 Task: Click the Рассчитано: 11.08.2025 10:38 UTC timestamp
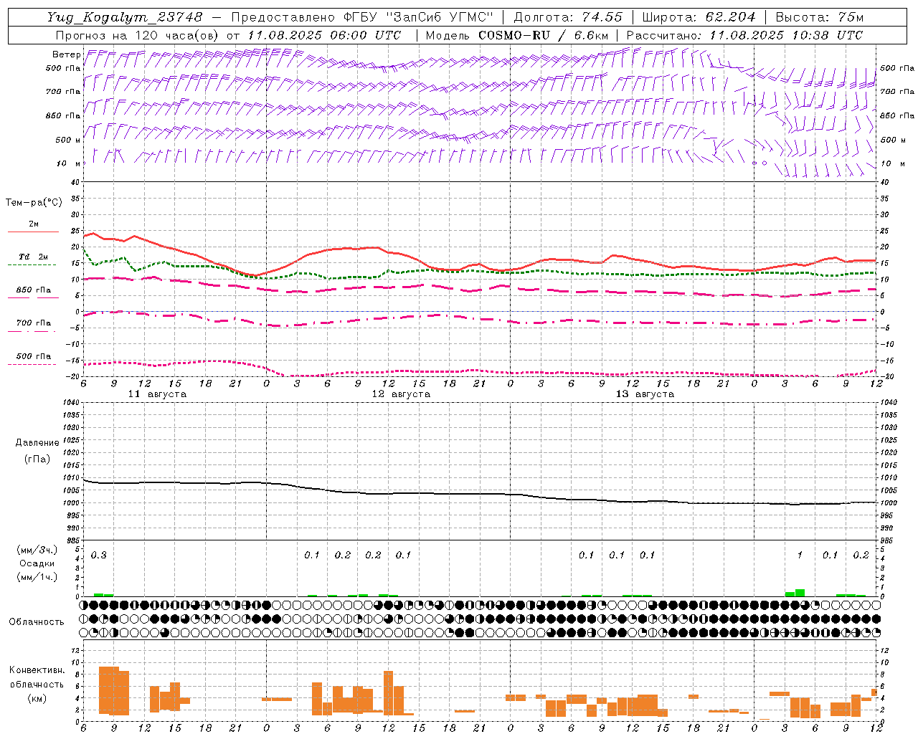coord(744,35)
